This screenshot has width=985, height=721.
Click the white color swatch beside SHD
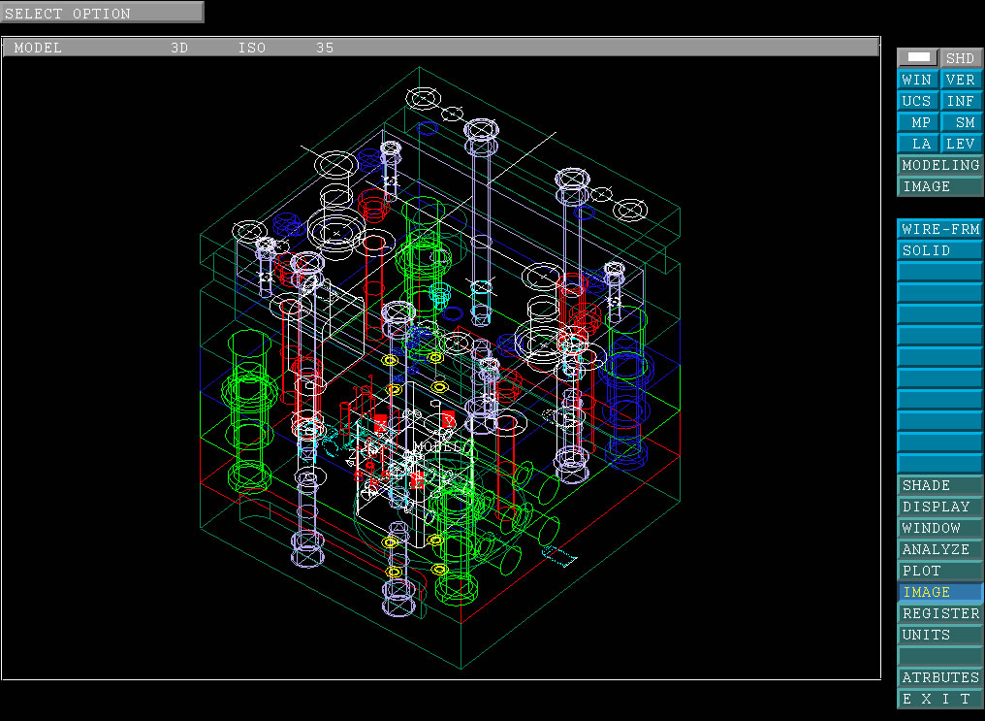click(917, 58)
